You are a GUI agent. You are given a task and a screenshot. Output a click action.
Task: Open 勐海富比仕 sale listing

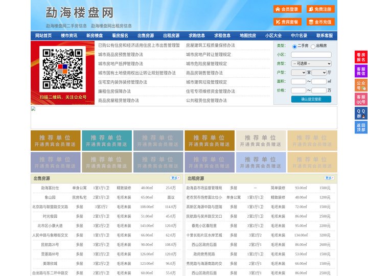click(50, 188)
